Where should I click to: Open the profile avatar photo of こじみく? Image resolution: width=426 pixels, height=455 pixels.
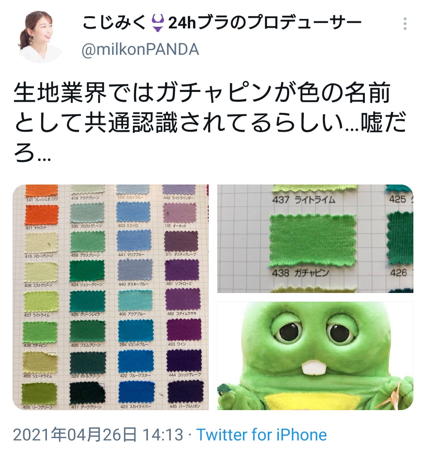(40, 37)
